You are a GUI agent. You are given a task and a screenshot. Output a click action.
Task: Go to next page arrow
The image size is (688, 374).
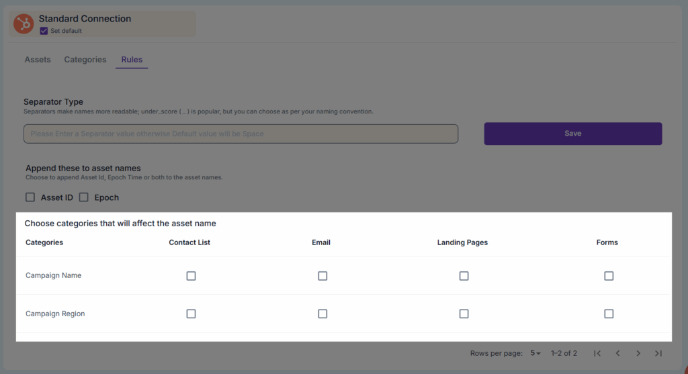(x=638, y=353)
